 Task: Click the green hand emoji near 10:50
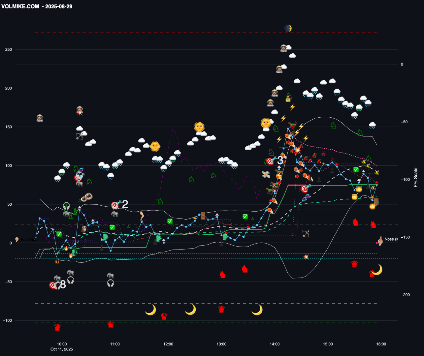[x=106, y=237]
